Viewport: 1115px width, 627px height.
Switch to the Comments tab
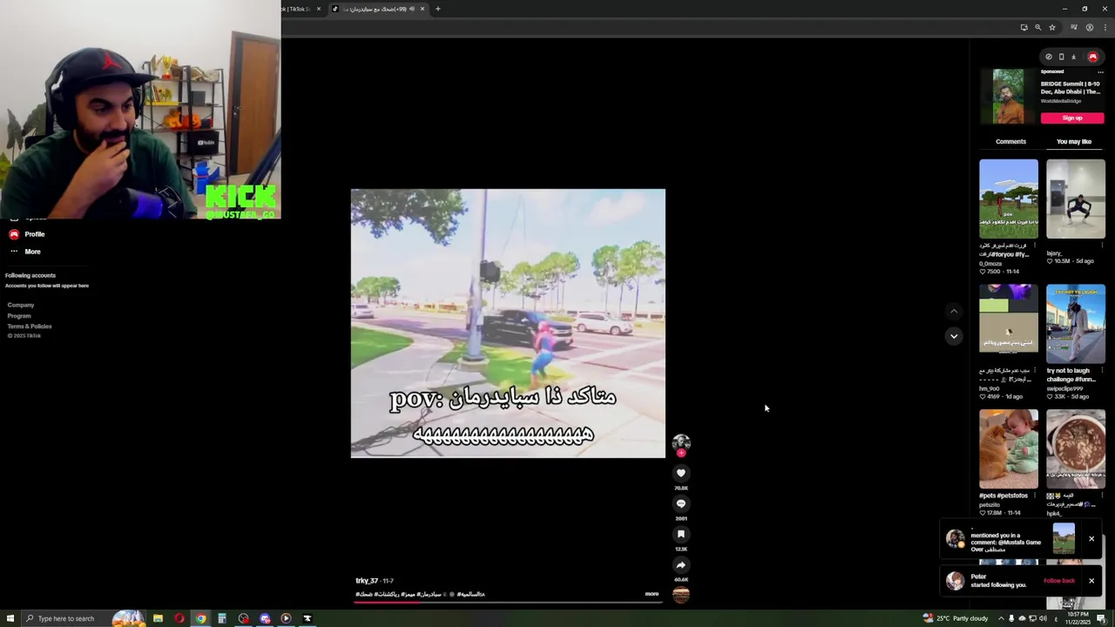[1010, 141]
